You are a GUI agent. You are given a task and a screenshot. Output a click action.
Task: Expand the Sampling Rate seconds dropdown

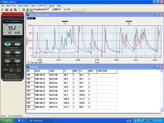[65, 10]
